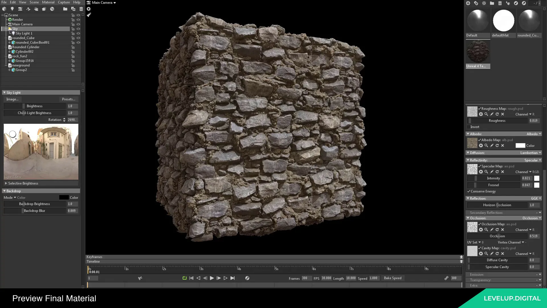Create a new material with plus icon
The image size is (547, 308).
click(x=468, y=3)
